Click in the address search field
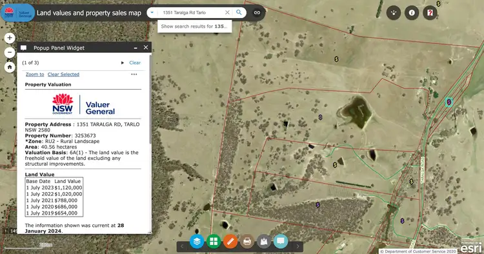The height and width of the screenshot is (254, 484). coord(192,13)
